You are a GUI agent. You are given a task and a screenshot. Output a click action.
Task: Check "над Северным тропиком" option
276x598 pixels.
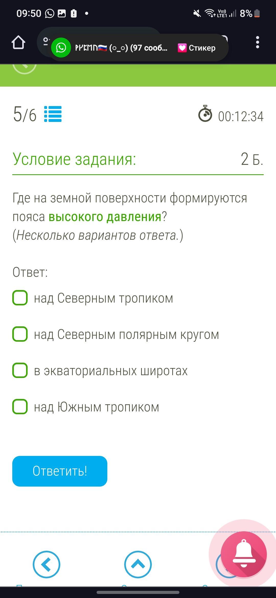(x=20, y=298)
